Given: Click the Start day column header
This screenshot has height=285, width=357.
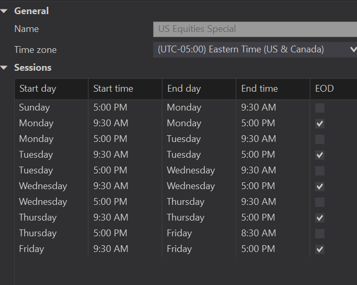Looking at the screenshot, I should 51,89.
